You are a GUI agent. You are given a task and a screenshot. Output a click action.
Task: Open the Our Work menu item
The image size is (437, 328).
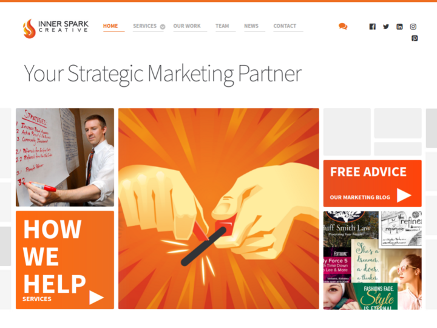187,26
